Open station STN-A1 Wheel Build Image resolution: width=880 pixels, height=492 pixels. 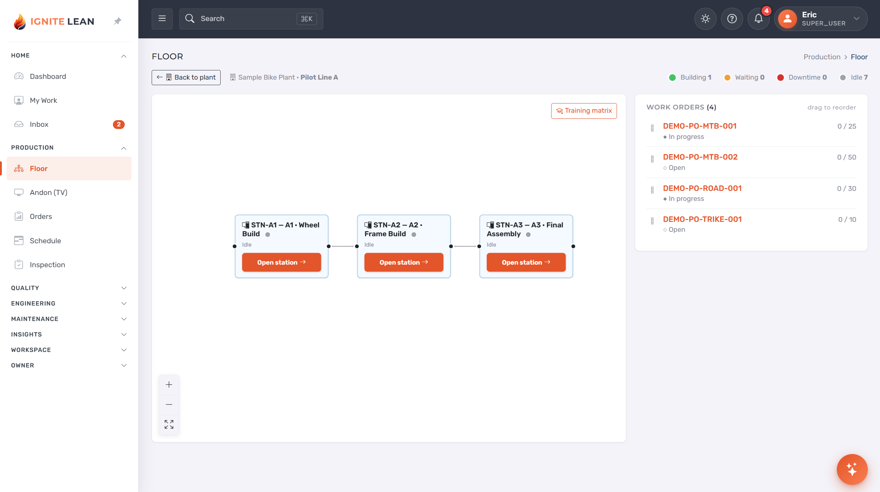282,262
